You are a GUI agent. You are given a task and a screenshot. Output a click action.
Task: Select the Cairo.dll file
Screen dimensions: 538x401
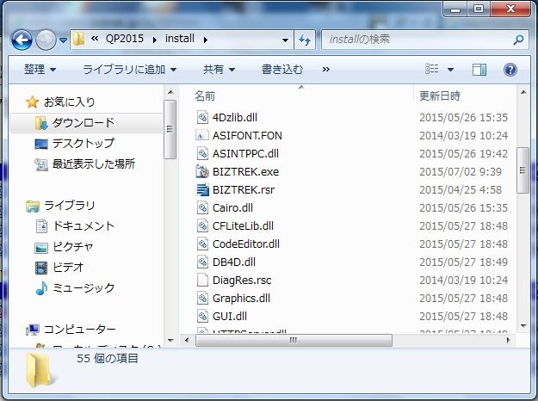point(232,208)
